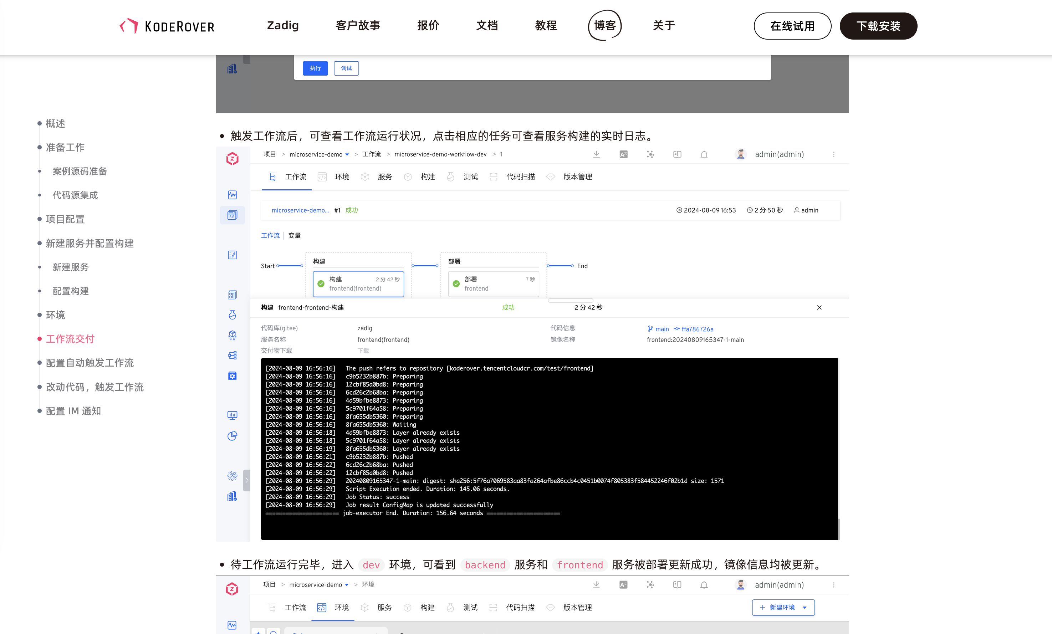This screenshot has height=634, width=1052.
Task: Switch to the 变量 tab
Action: 294,236
